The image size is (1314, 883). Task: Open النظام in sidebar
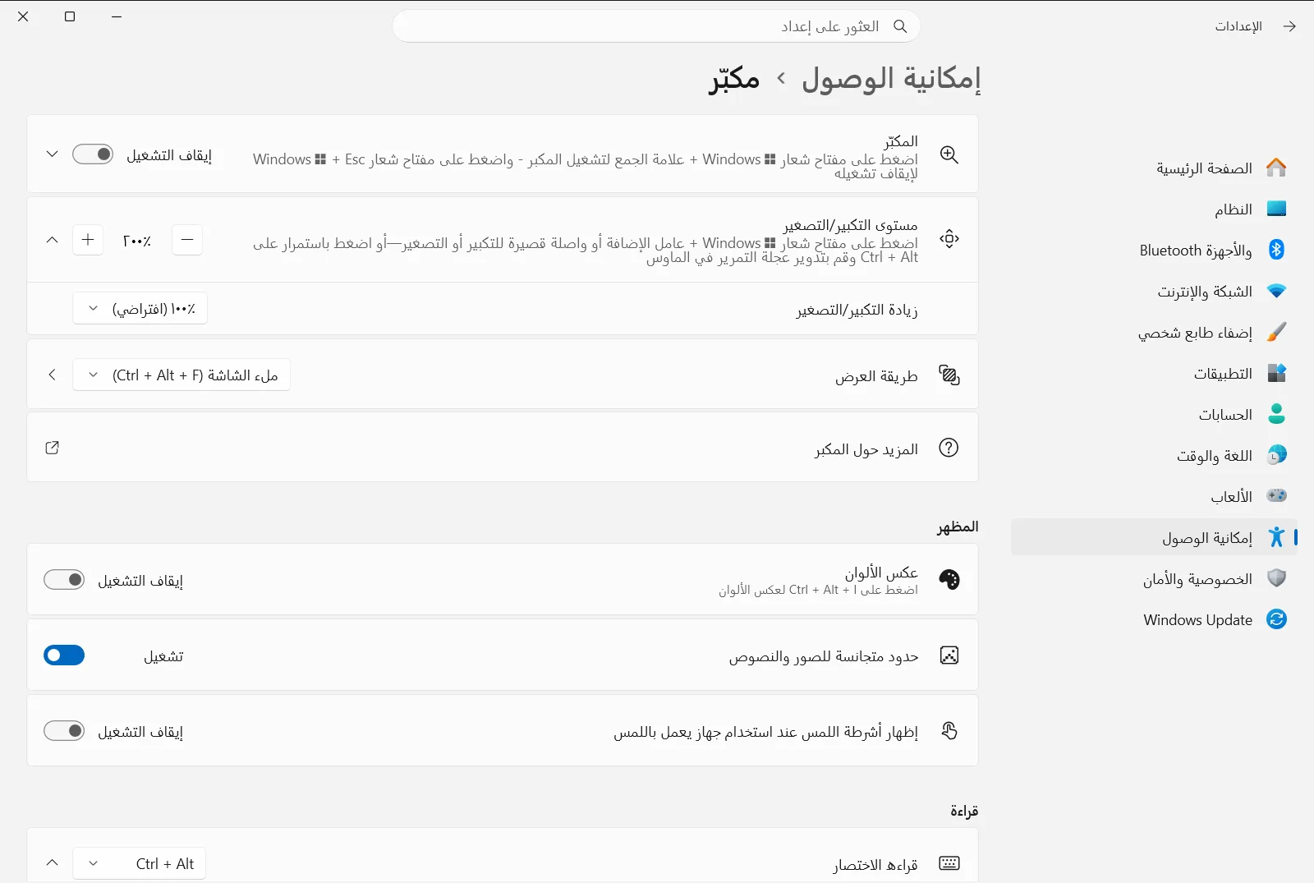click(x=1155, y=209)
